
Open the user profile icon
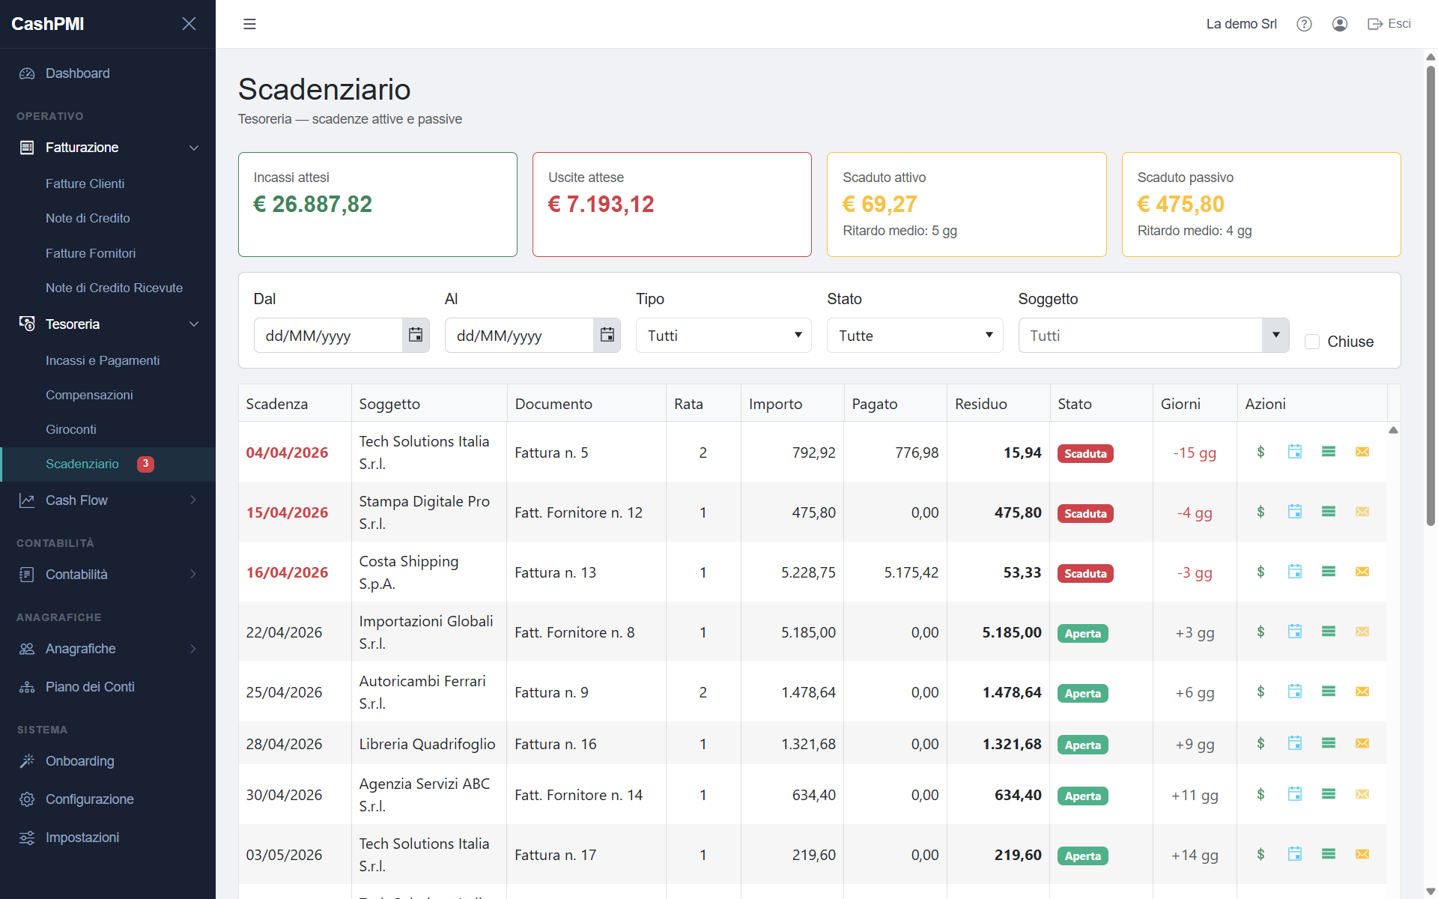click(1340, 24)
